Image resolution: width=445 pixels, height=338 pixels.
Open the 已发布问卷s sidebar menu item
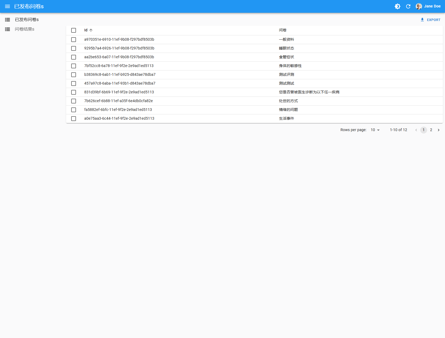coord(27,20)
